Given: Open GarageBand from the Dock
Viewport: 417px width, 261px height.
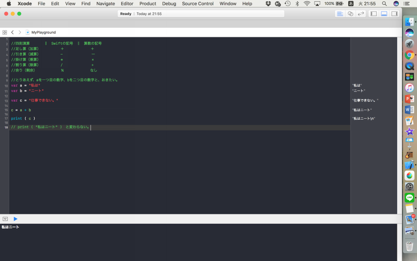Looking at the screenshot, I should pos(409,154).
